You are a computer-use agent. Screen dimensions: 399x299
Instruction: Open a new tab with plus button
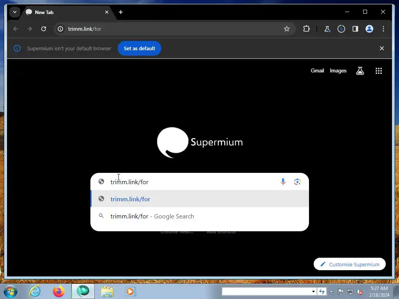121,12
